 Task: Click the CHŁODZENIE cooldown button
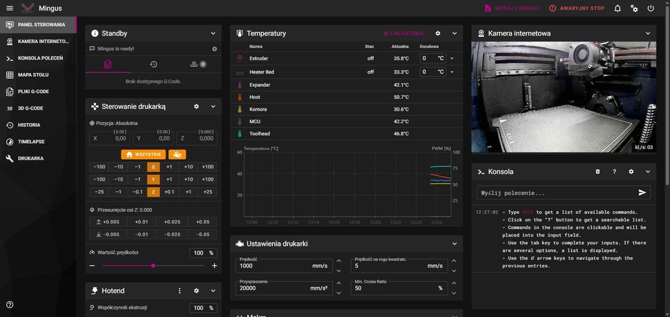[x=403, y=33]
